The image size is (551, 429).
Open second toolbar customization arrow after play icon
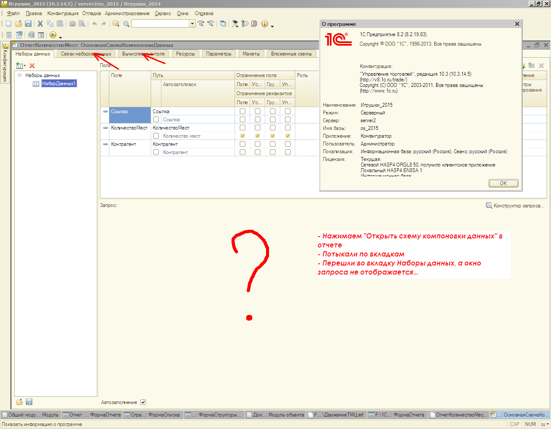click(61, 37)
